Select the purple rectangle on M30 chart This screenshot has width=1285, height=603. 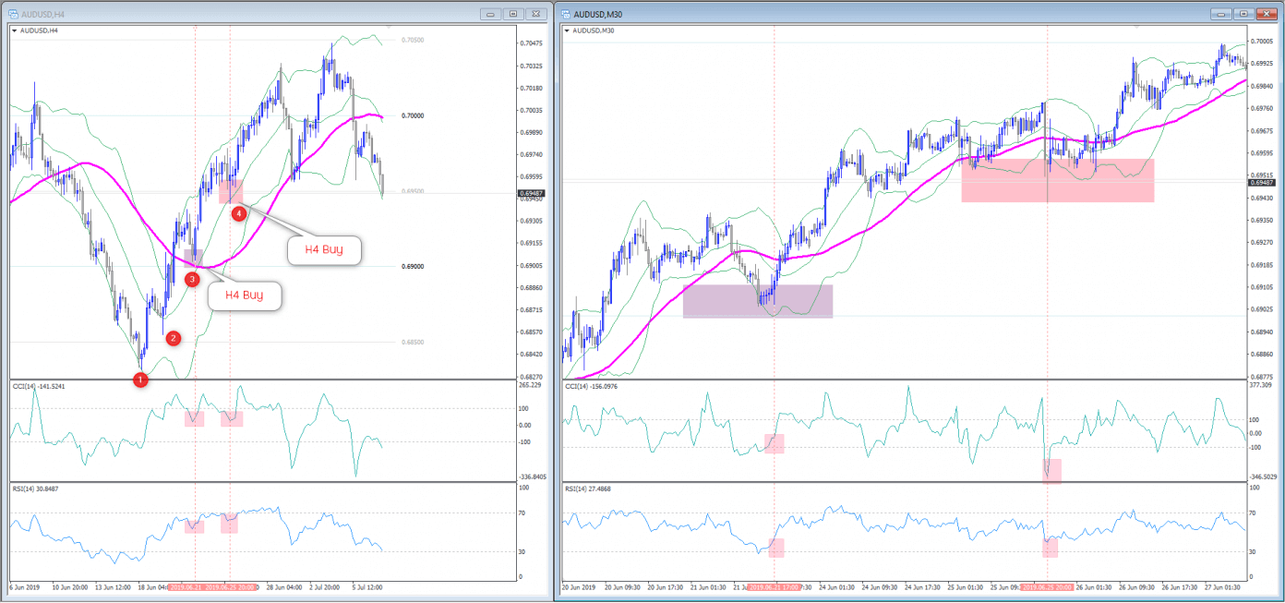[x=757, y=301]
